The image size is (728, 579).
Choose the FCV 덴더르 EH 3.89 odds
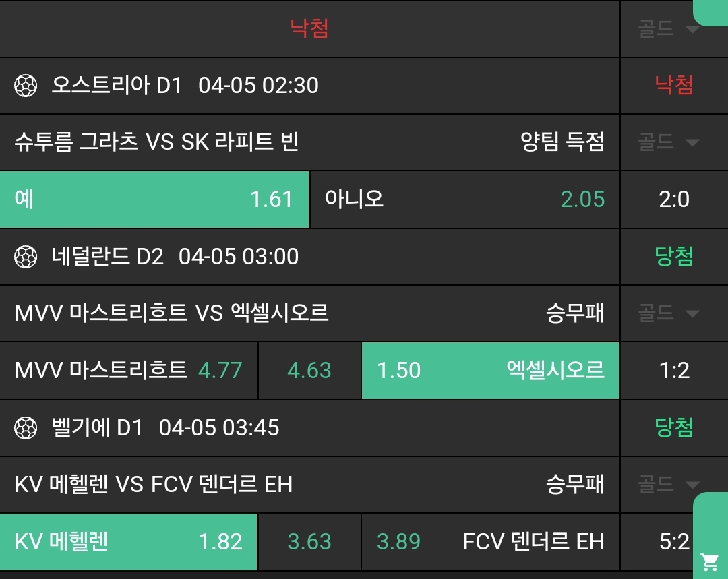[x=490, y=542]
